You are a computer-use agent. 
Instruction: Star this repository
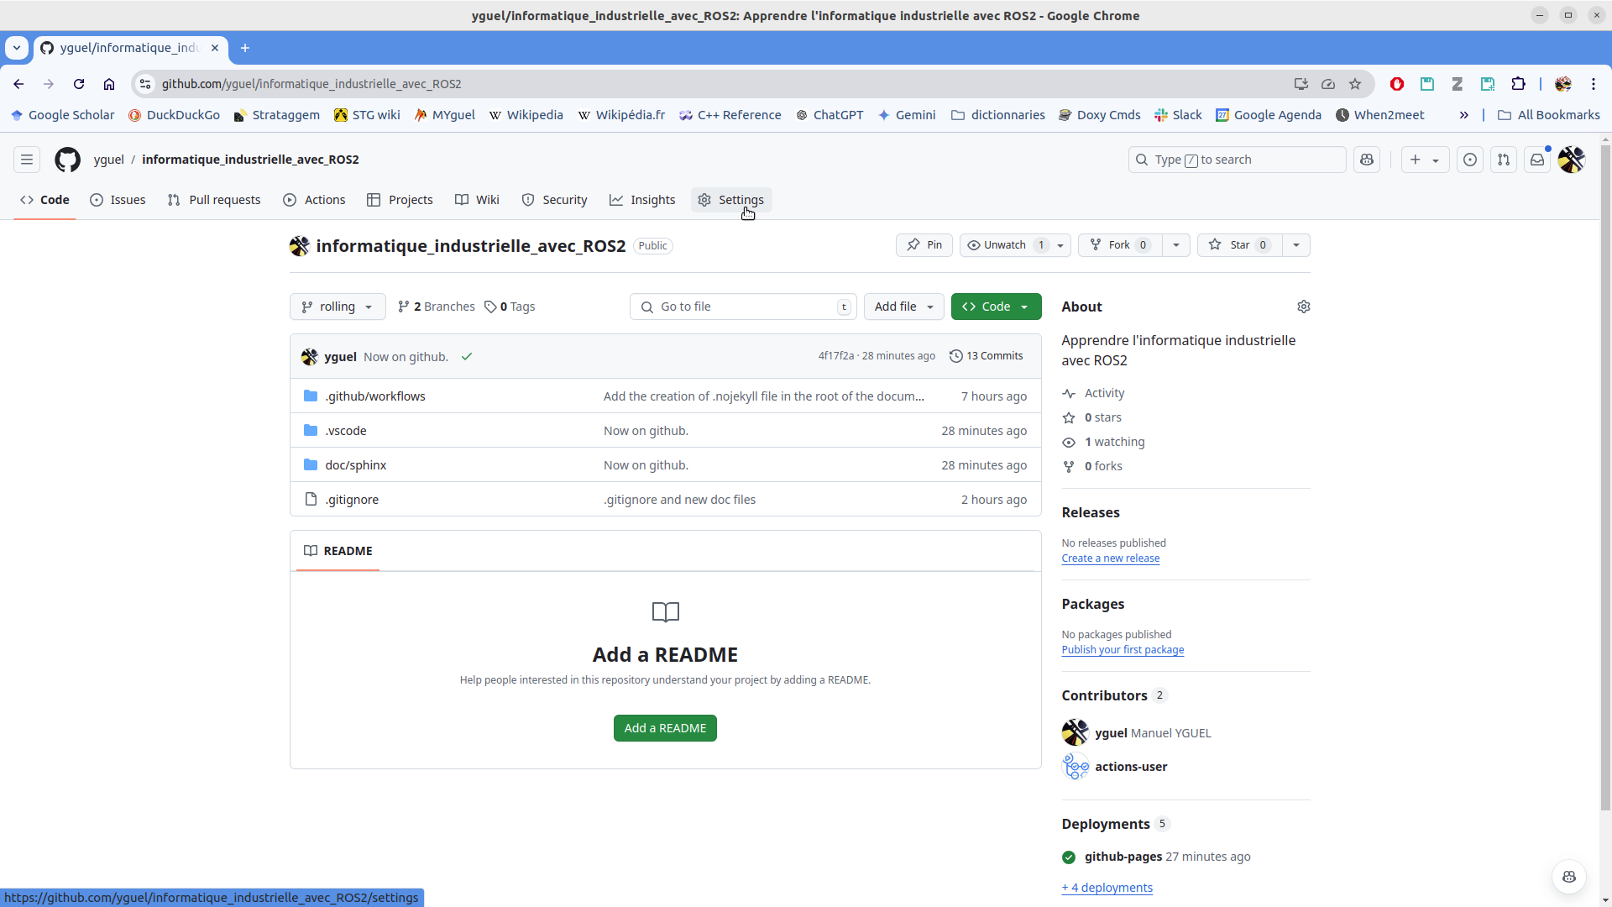click(1239, 245)
